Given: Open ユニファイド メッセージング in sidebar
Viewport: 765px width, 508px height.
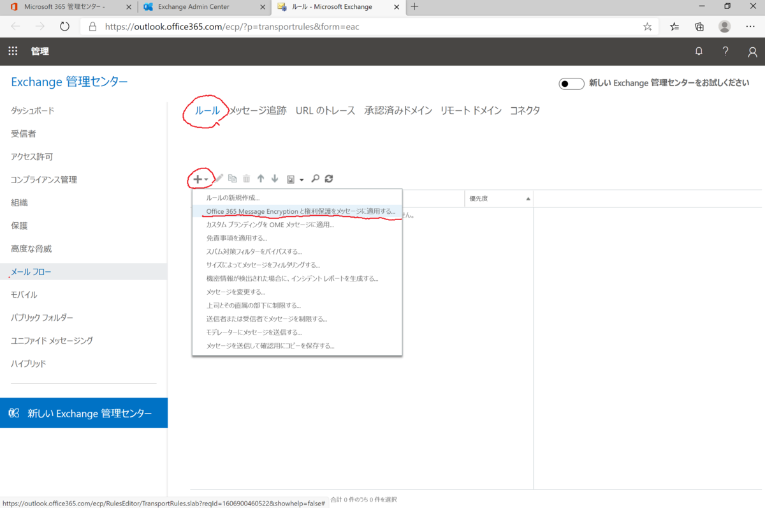Looking at the screenshot, I should (52, 341).
